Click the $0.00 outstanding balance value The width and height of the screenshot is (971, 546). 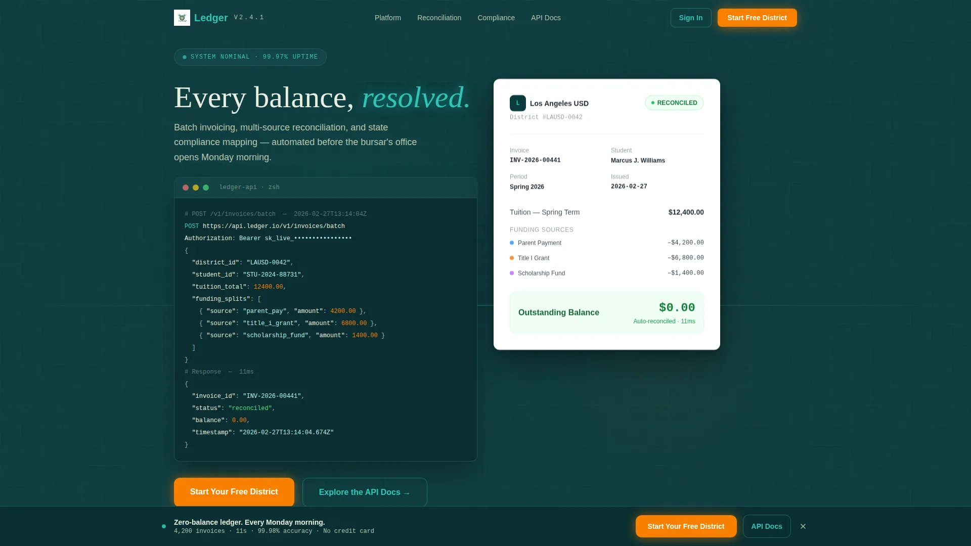(677, 307)
